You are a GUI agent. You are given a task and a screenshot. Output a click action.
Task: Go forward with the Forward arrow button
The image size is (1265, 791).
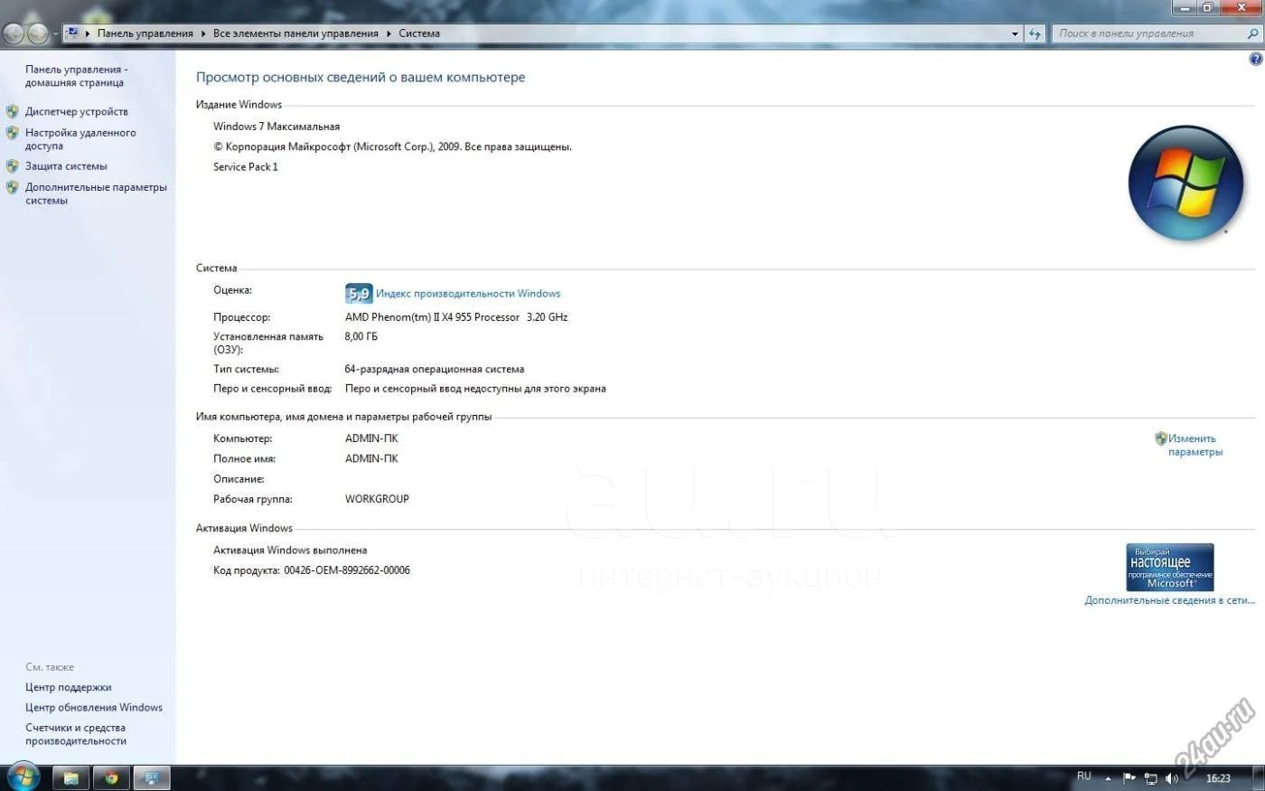[38, 33]
